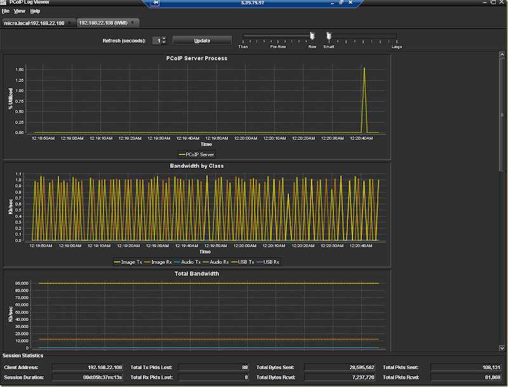
Task: Switch to the micro.local:192.168.22.108 tab
Action: 35,23
